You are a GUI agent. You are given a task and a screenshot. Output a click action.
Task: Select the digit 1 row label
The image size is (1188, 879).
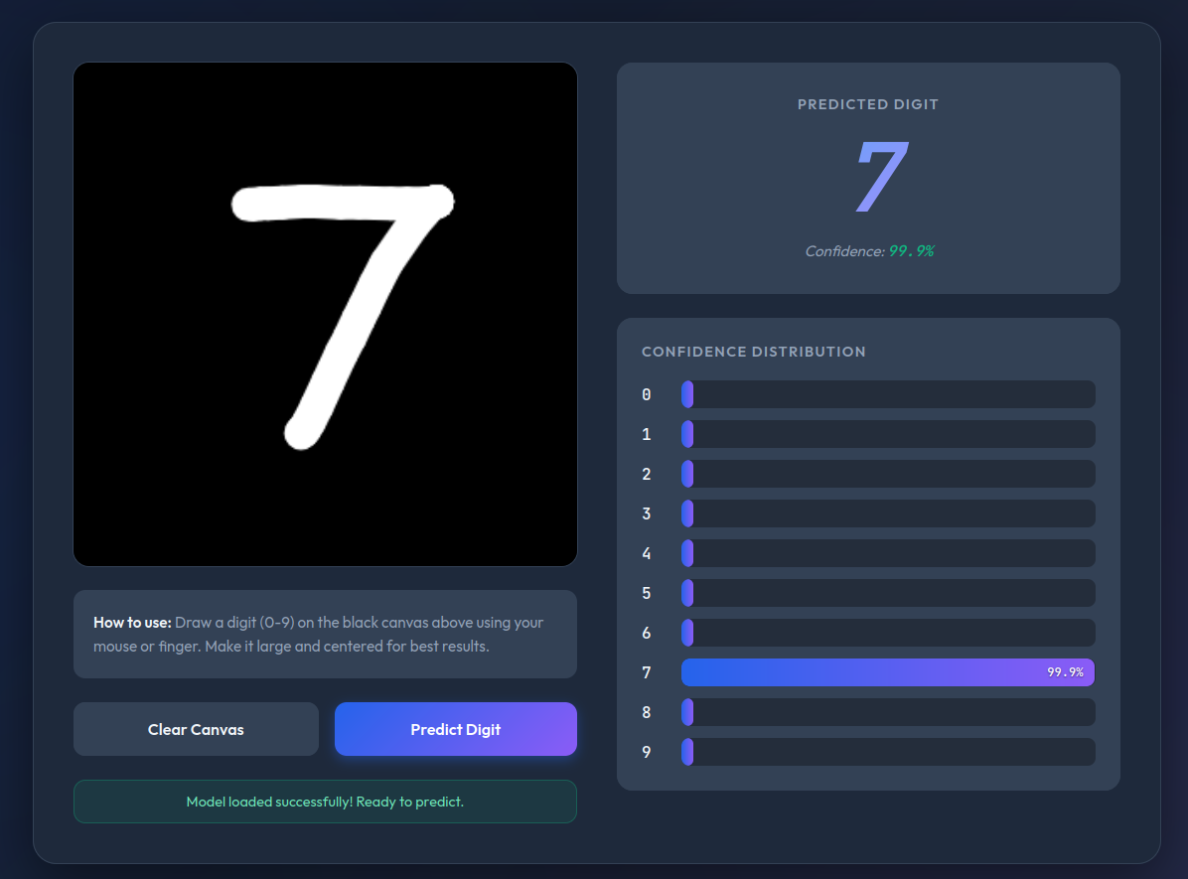647,434
